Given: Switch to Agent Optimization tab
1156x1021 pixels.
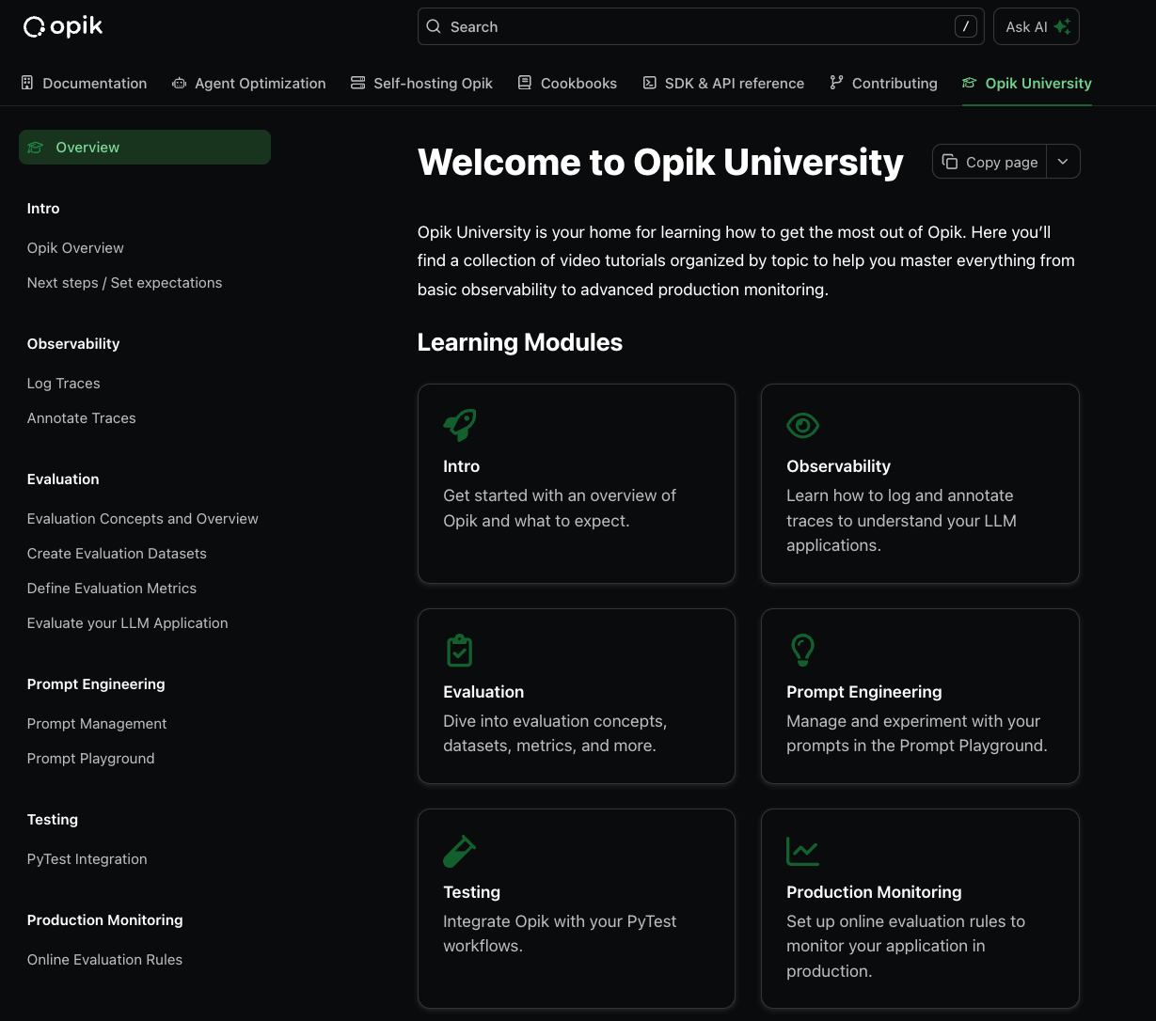Looking at the screenshot, I should click(x=248, y=83).
